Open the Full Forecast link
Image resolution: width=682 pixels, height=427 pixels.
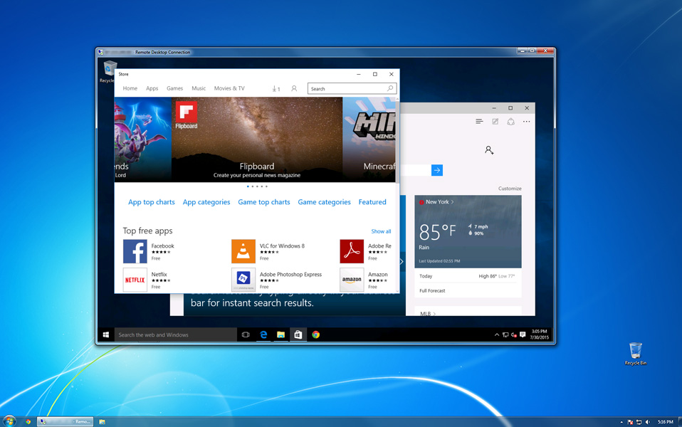(x=432, y=291)
